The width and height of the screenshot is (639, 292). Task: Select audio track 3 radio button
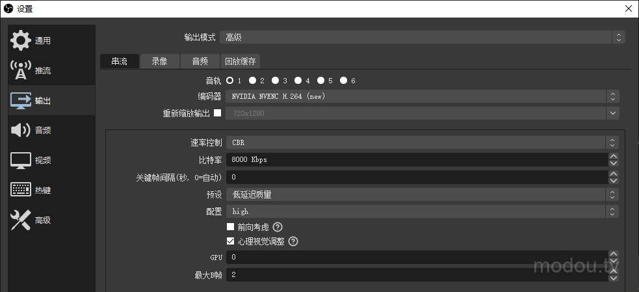coord(275,81)
